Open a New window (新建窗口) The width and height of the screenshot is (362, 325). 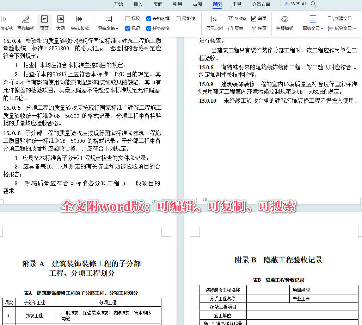point(340,19)
